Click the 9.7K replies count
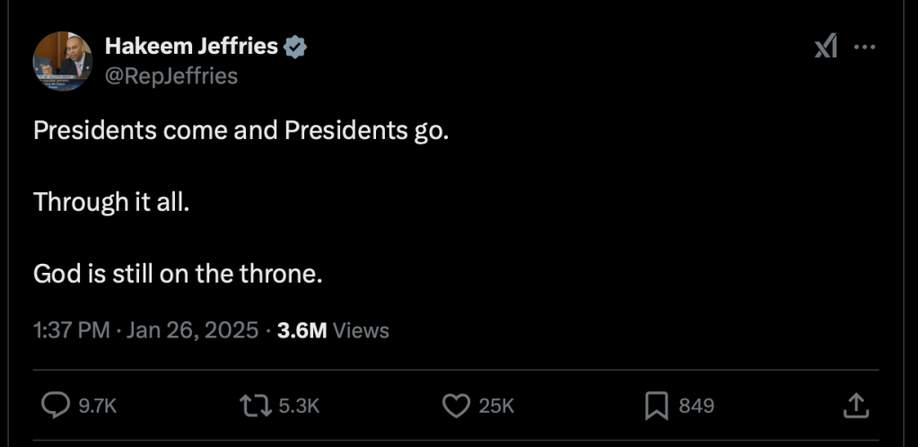Screen dimensions: 918x447 click(98, 407)
